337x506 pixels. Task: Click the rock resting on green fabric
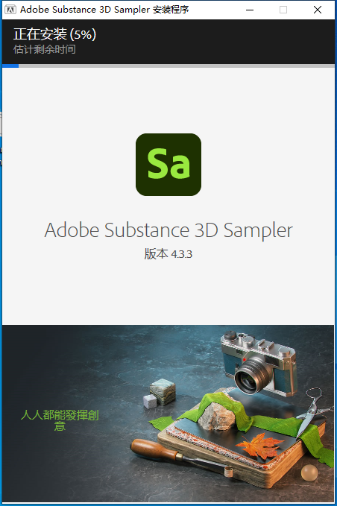[217, 417]
